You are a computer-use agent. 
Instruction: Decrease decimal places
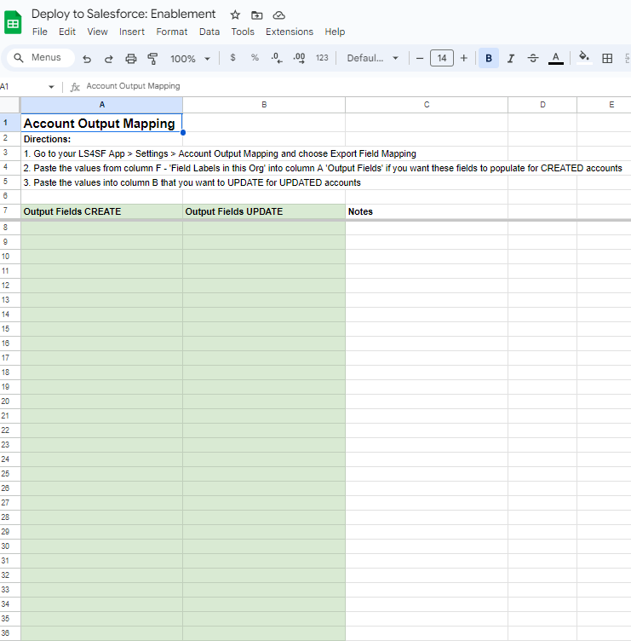[277, 58]
